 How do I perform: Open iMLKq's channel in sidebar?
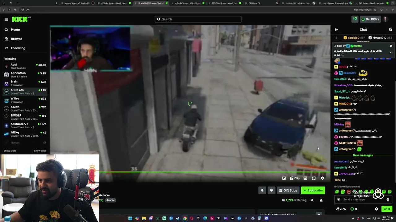click(25, 134)
